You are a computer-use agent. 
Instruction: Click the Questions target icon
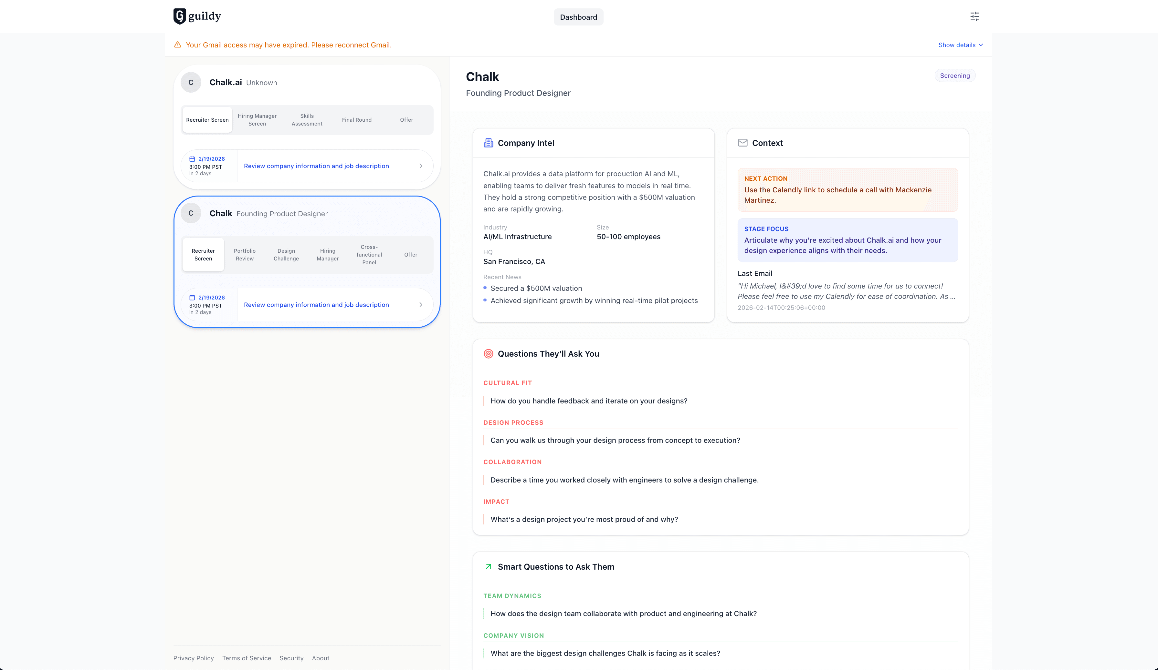pyautogui.click(x=488, y=354)
